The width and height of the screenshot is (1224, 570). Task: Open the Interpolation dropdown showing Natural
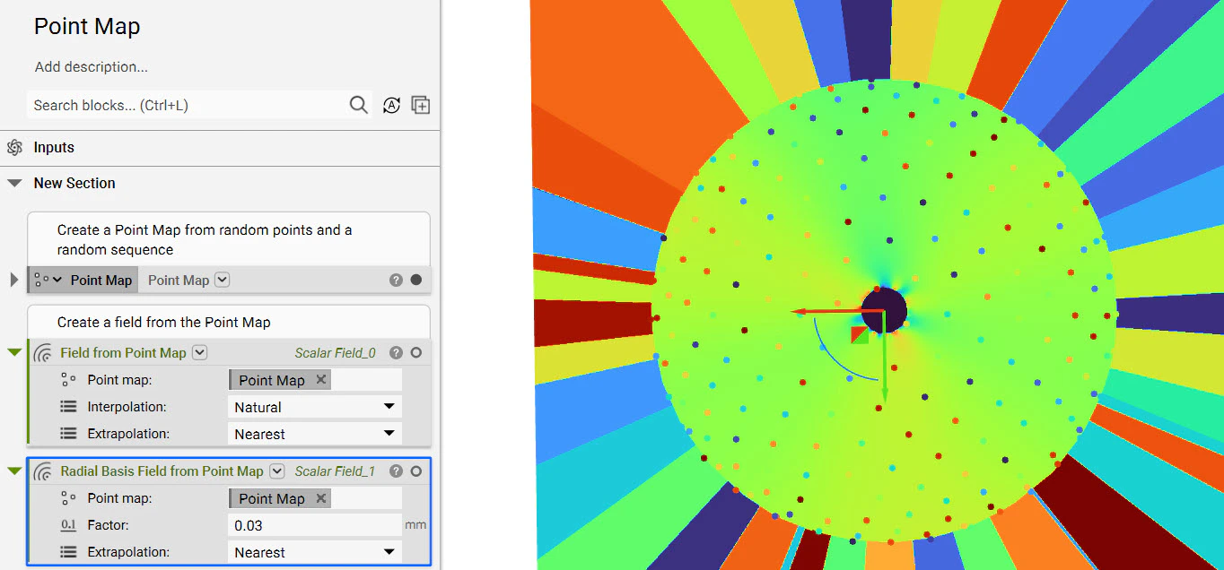314,406
